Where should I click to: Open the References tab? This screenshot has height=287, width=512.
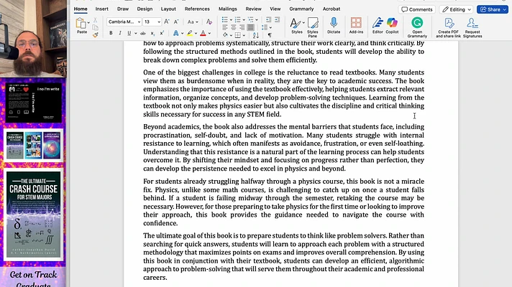point(197,9)
